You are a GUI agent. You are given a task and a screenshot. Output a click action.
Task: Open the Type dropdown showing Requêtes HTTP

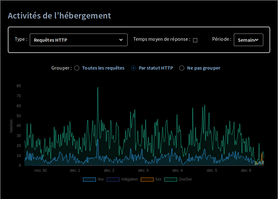(78, 40)
